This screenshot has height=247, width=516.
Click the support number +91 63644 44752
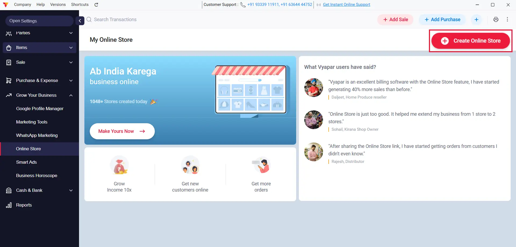click(296, 5)
